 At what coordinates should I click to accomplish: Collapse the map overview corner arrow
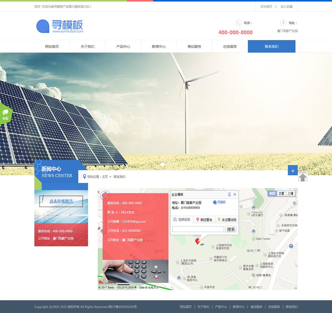coord(296,288)
